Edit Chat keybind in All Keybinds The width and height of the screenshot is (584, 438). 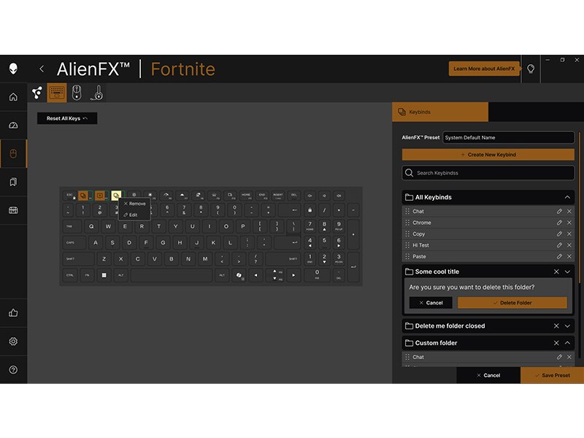pyautogui.click(x=559, y=211)
